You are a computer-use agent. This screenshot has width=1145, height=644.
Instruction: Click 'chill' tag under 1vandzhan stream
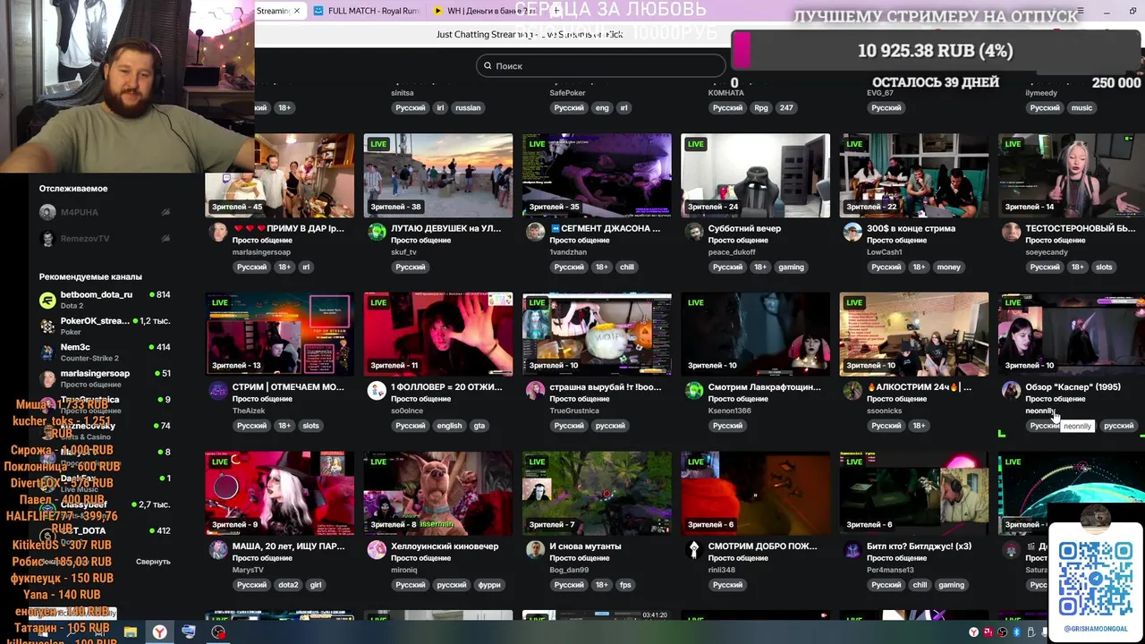(x=626, y=267)
